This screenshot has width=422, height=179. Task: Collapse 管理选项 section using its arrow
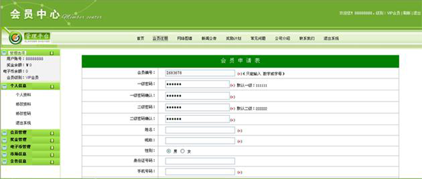(52, 53)
